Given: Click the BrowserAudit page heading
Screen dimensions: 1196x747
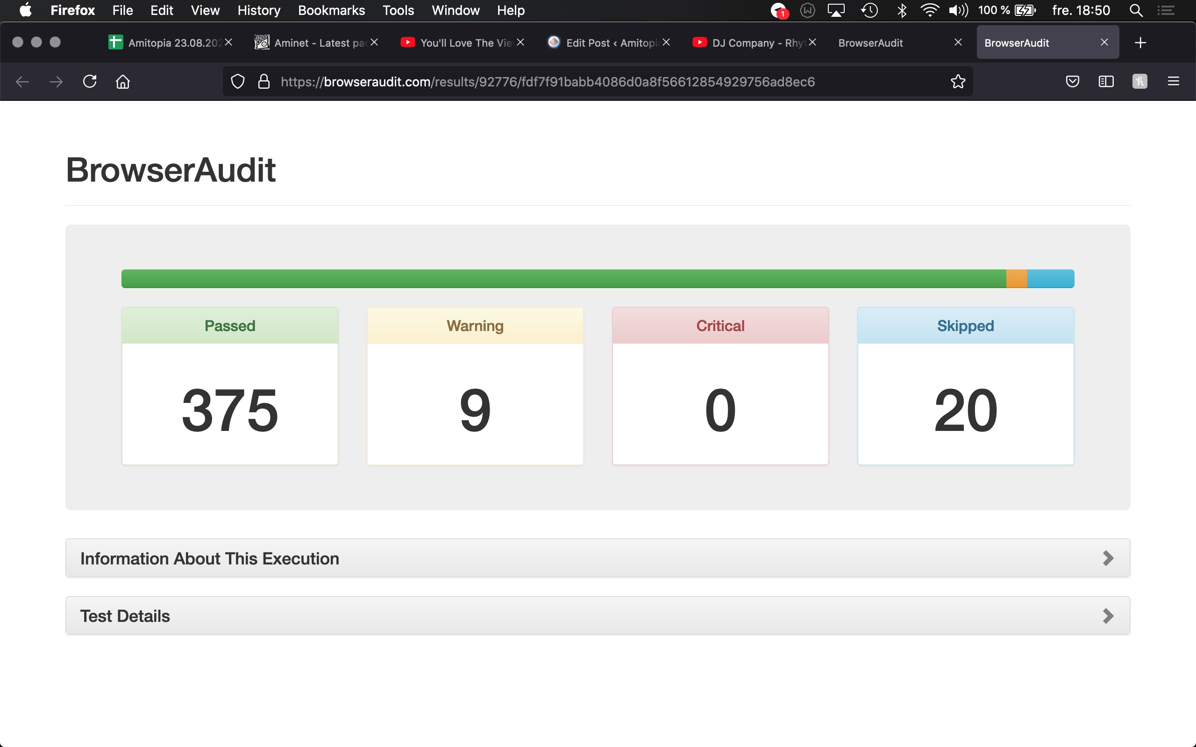Looking at the screenshot, I should click(x=171, y=170).
